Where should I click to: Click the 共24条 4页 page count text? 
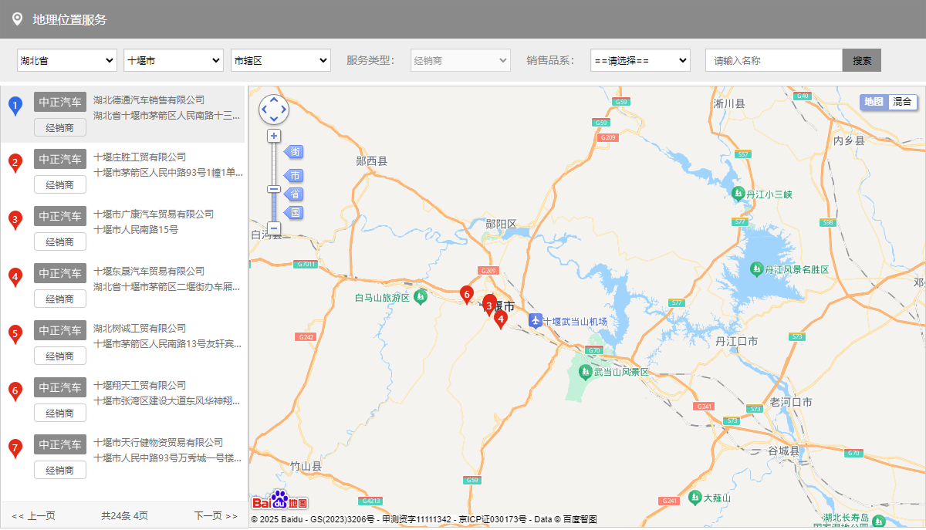(124, 515)
